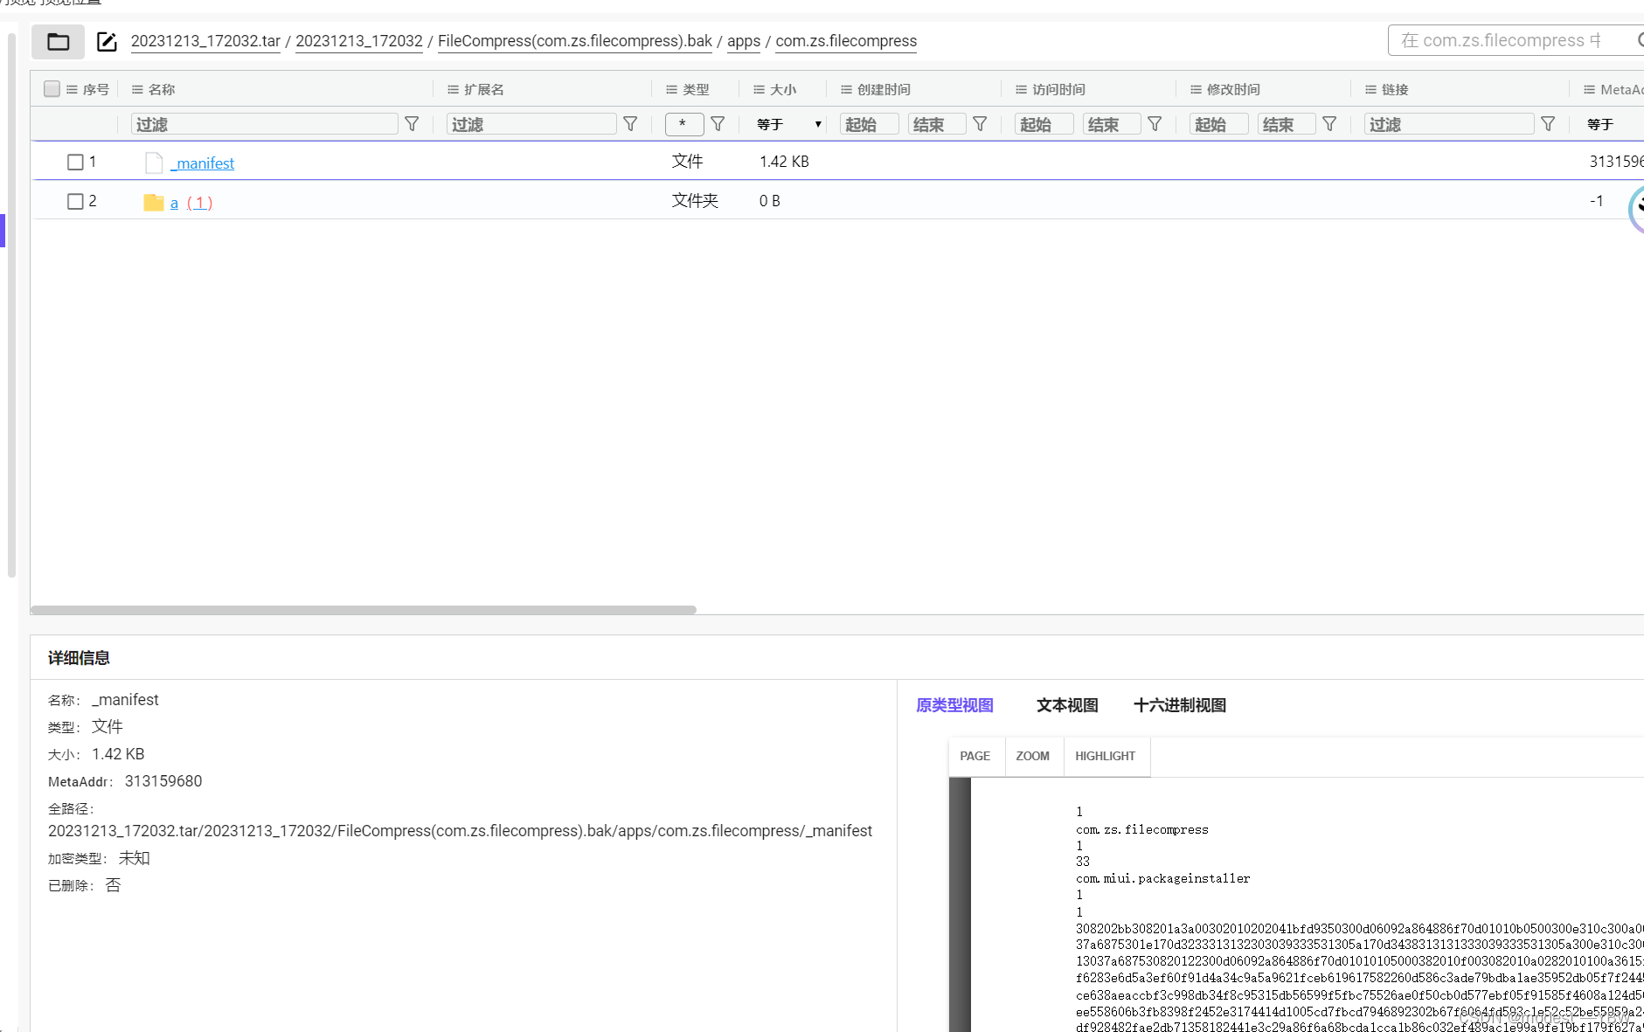This screenshot has width=1644, height=1032.
Task: Click the horizontal scrollbar of the file list
Action: [x=364, y=610]
